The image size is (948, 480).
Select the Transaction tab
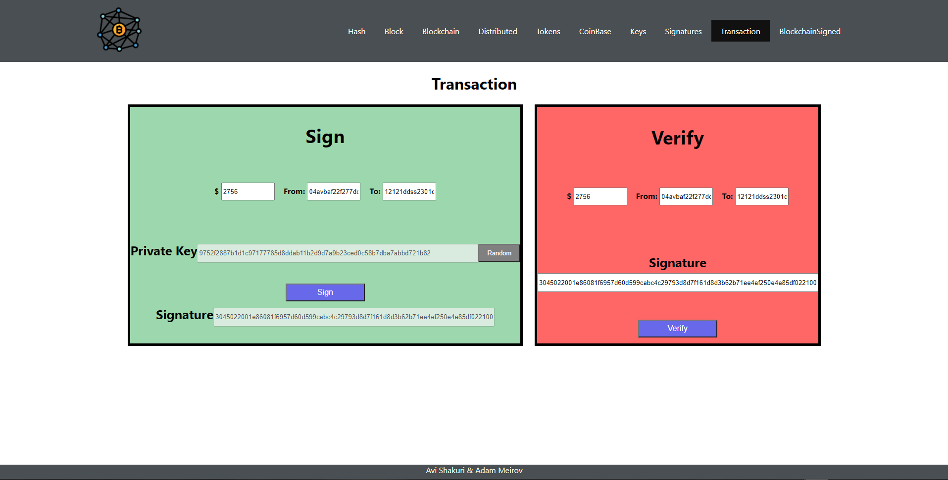point(740,31)
